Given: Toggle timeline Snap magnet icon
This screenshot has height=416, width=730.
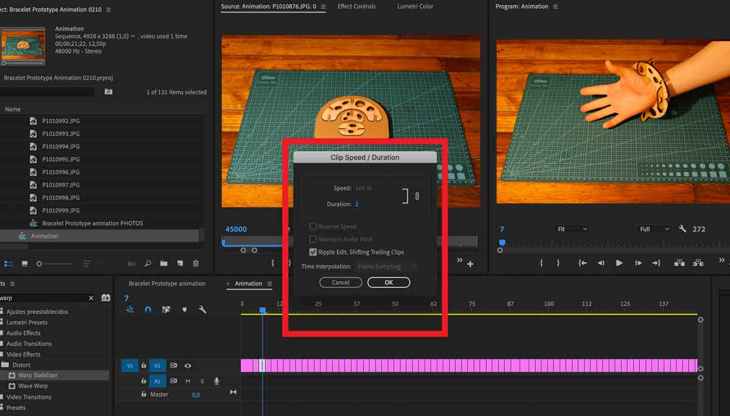Looking at the screenshot, I should click(148, 310).
